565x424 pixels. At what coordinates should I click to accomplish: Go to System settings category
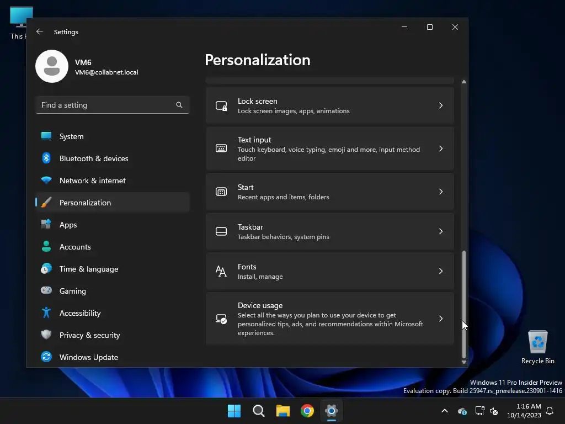point(113,136)
